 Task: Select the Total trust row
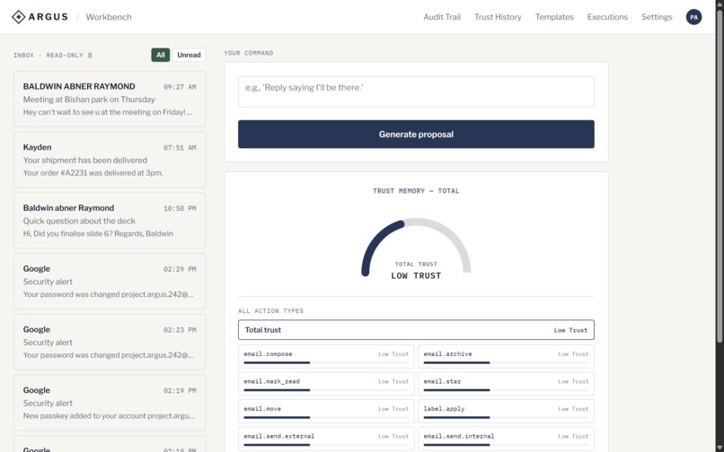416,330
